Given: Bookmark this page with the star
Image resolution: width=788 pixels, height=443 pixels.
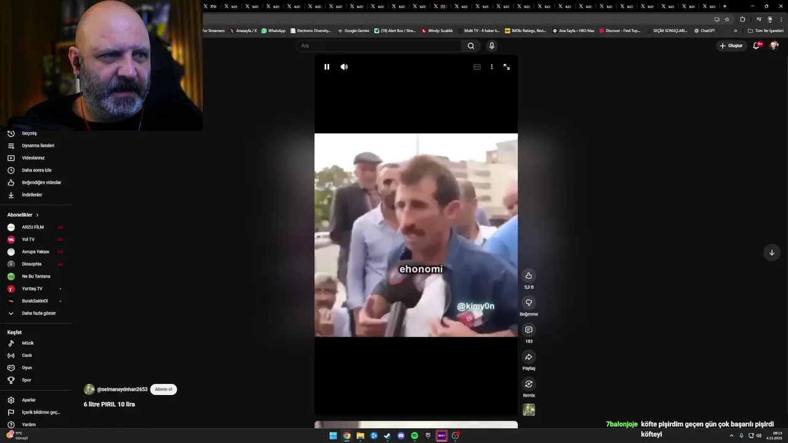Looking at the screenshot, I should pyautogui.click(x=727, y=19).
